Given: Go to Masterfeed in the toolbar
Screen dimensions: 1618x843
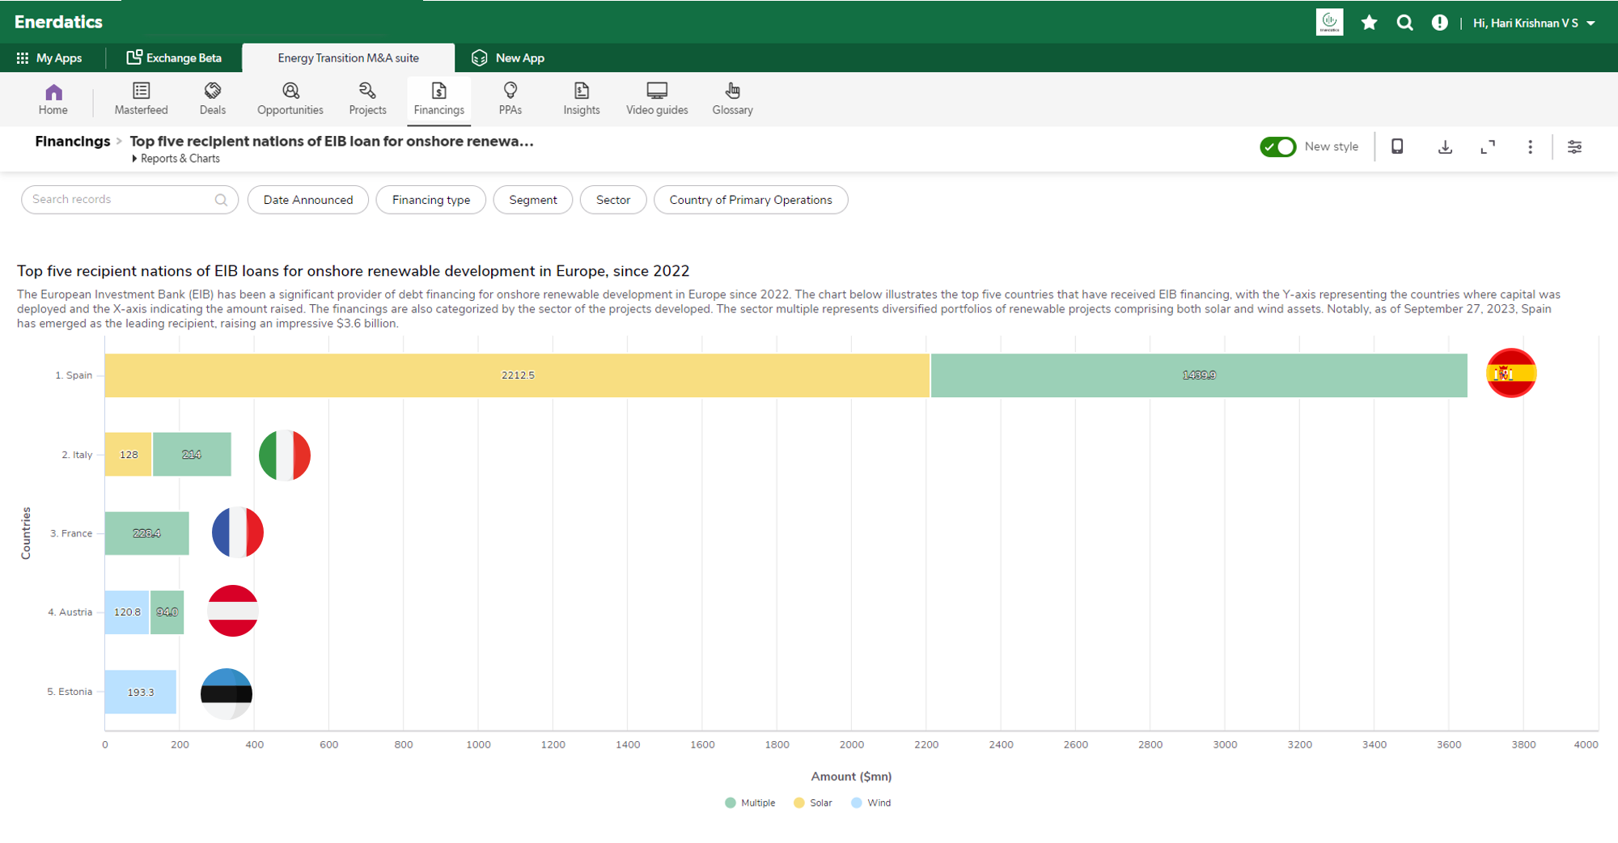Looking at the screenshot, I should pos(141,99).
